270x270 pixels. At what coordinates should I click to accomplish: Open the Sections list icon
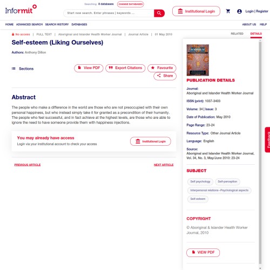[13, 69]
